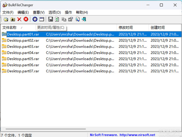
Task: Select the Desktop.part04.rar file name
Action: pyautogui.click(x=23, y=53)
